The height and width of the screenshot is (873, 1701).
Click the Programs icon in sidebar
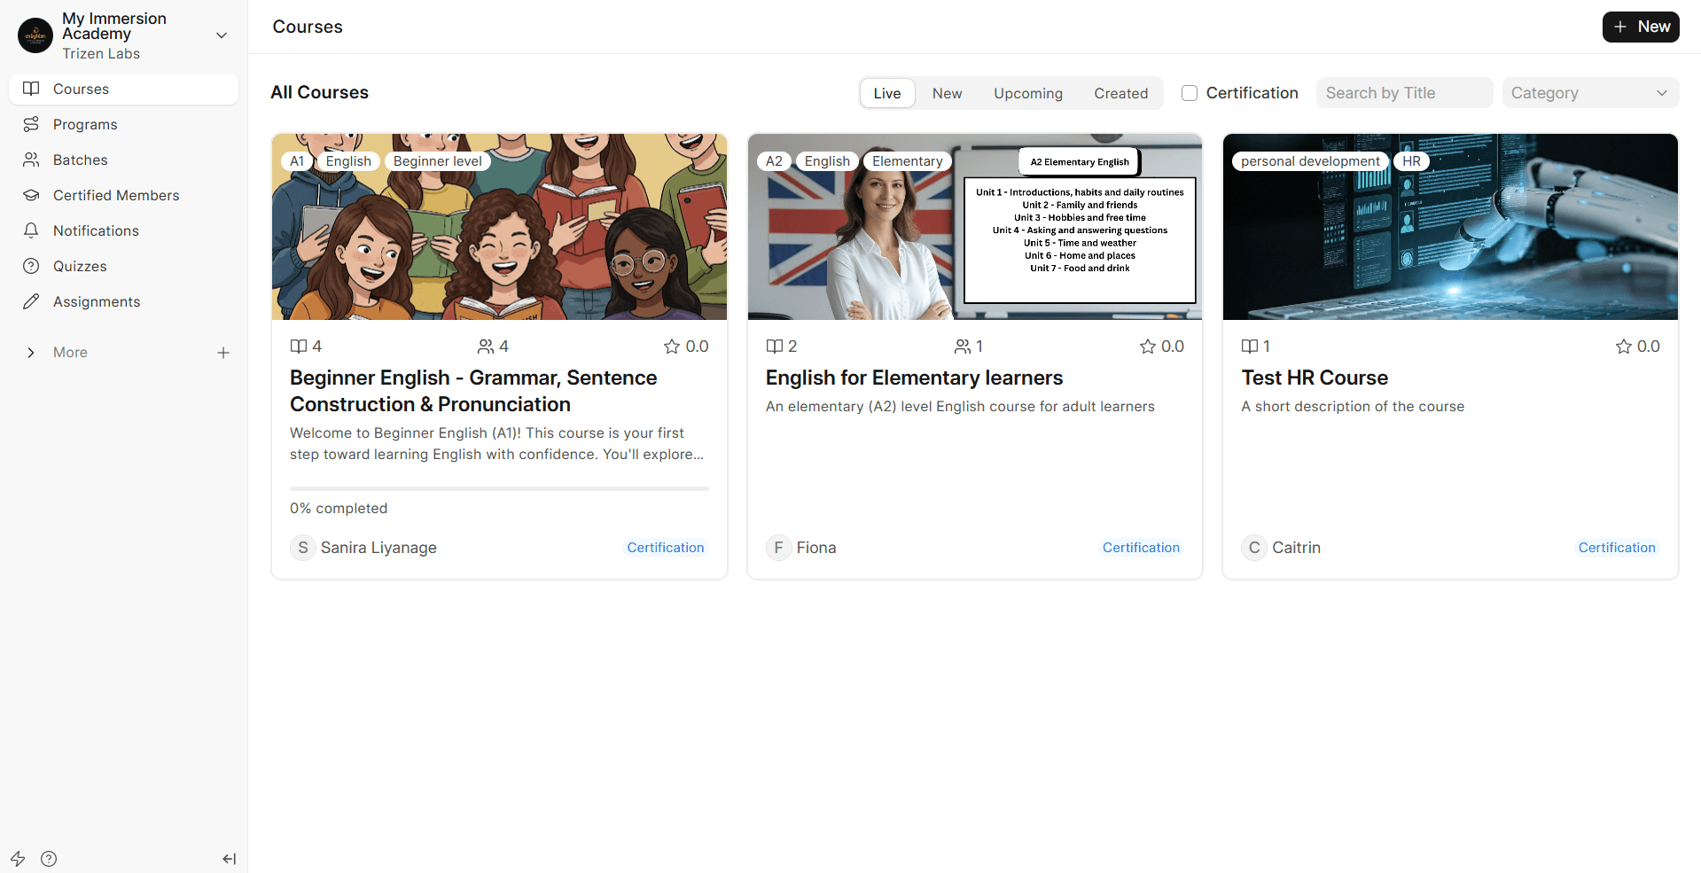[31, 124]
